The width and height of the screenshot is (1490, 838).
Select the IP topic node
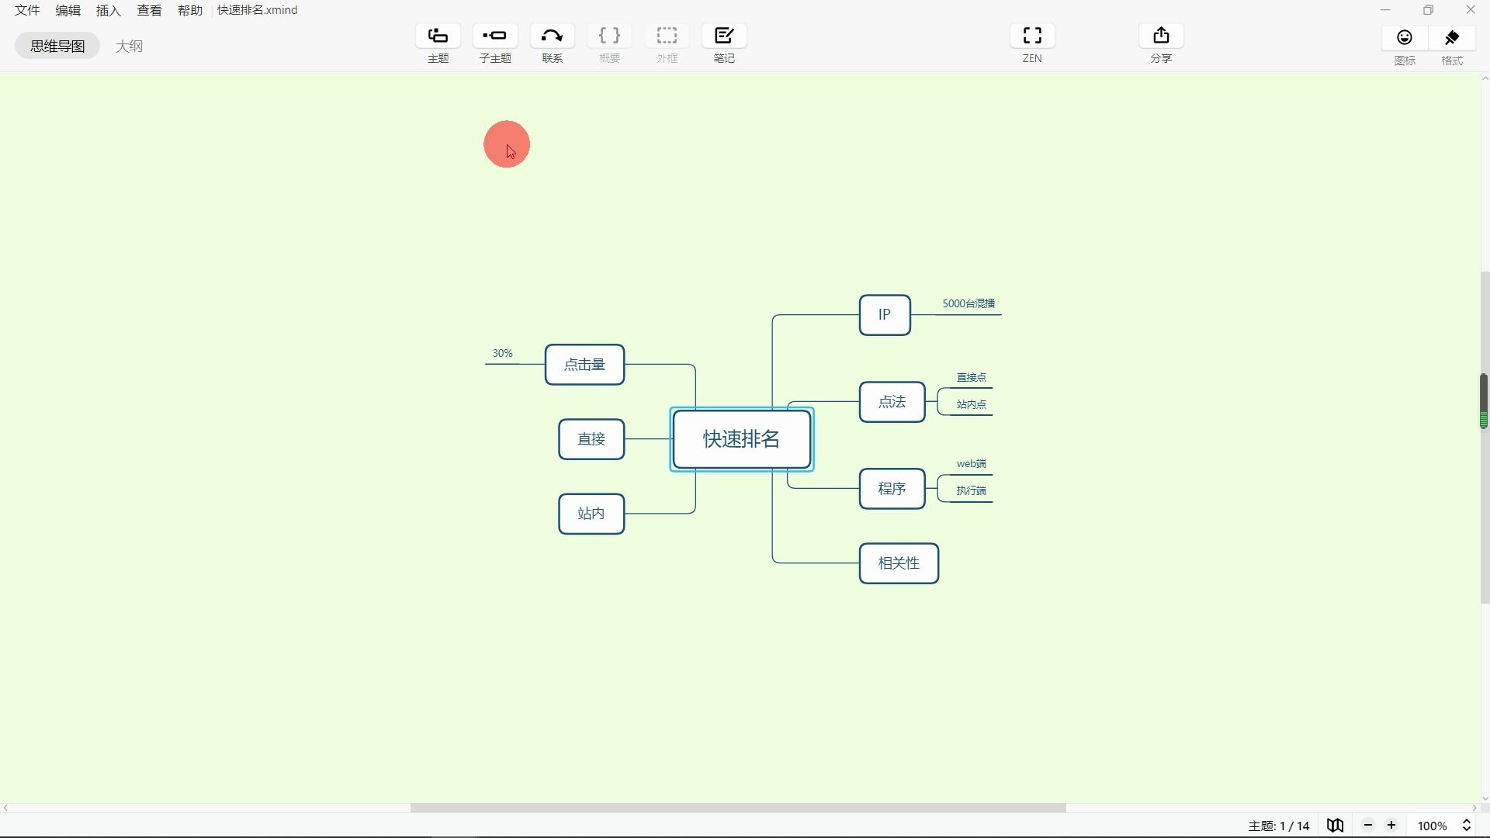[885, 315]
